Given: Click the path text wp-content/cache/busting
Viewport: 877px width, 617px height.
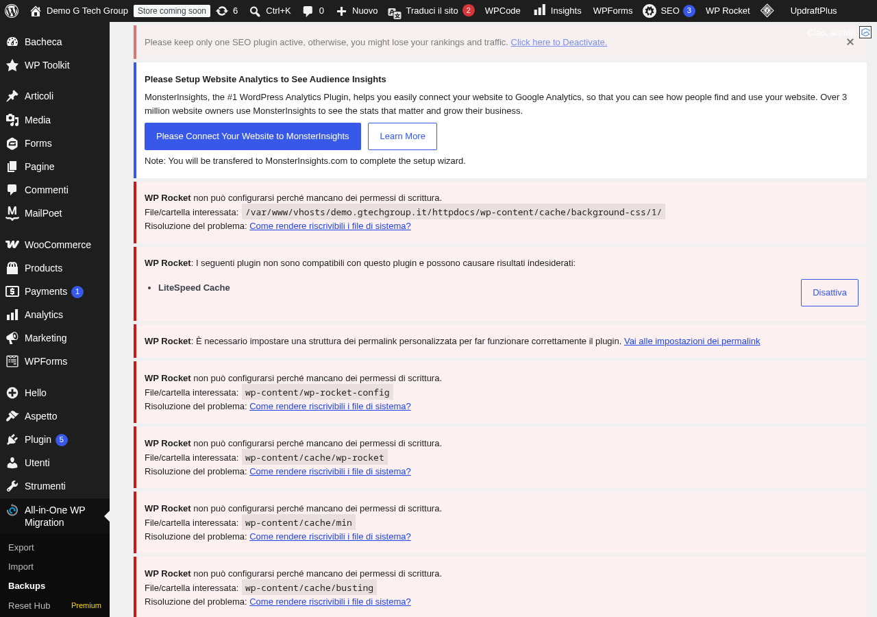Looking at the screenshot, I should [309, 588].
